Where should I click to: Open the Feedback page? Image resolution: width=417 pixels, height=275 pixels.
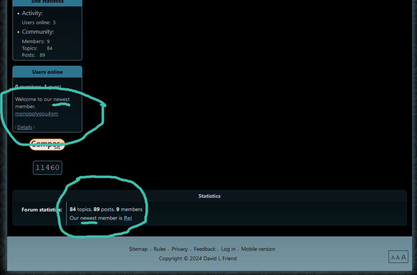tap(205, 249)
